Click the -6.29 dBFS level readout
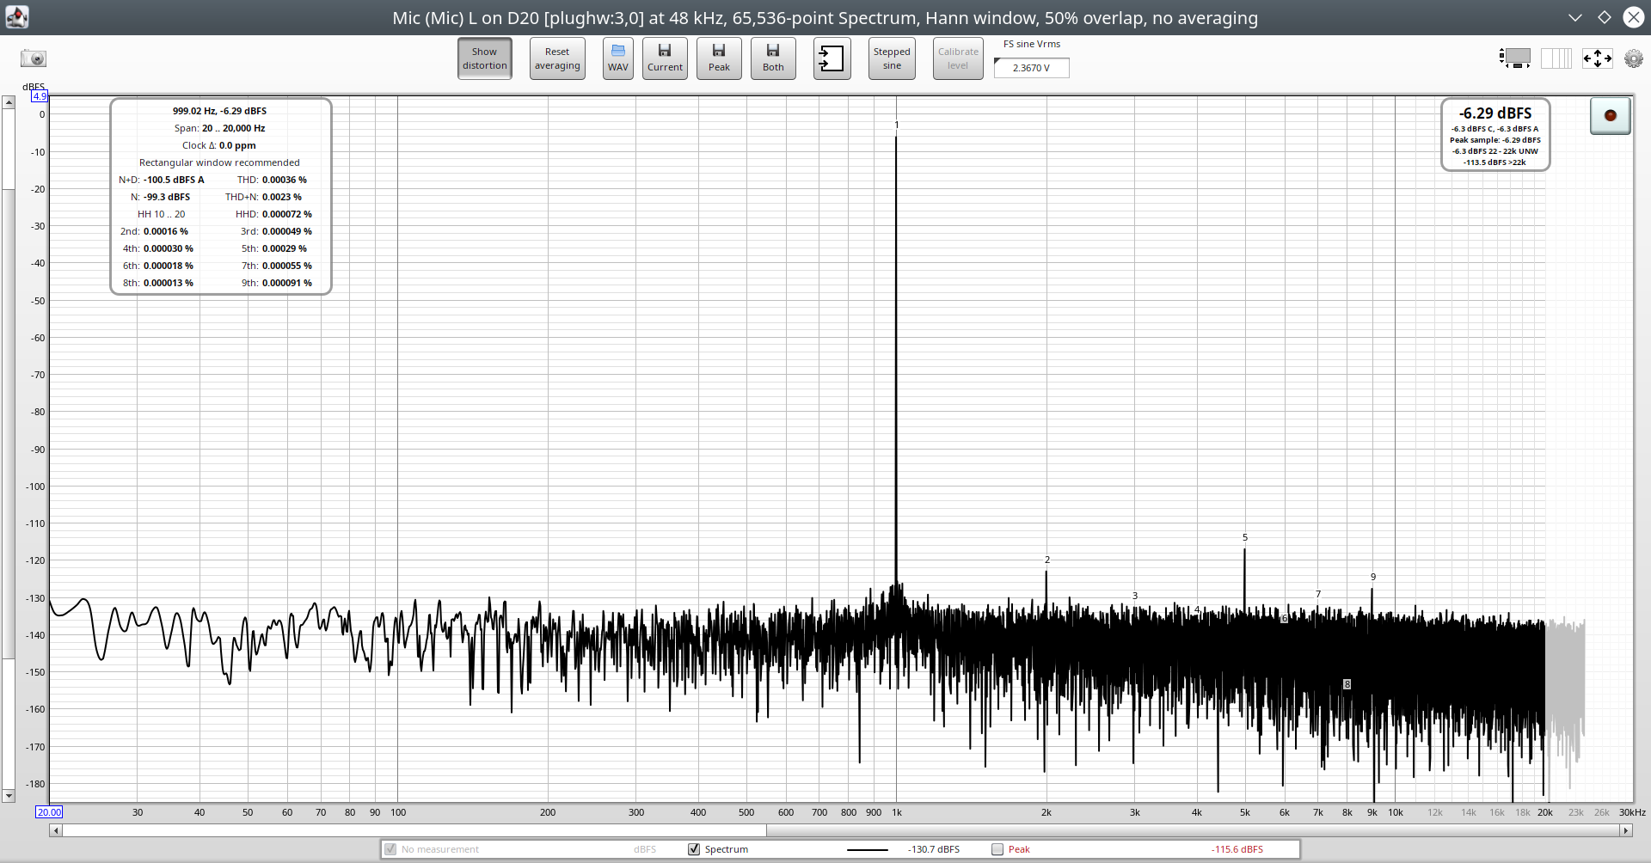This screenshot has width=1651, height=863. tap(1495, 113)
